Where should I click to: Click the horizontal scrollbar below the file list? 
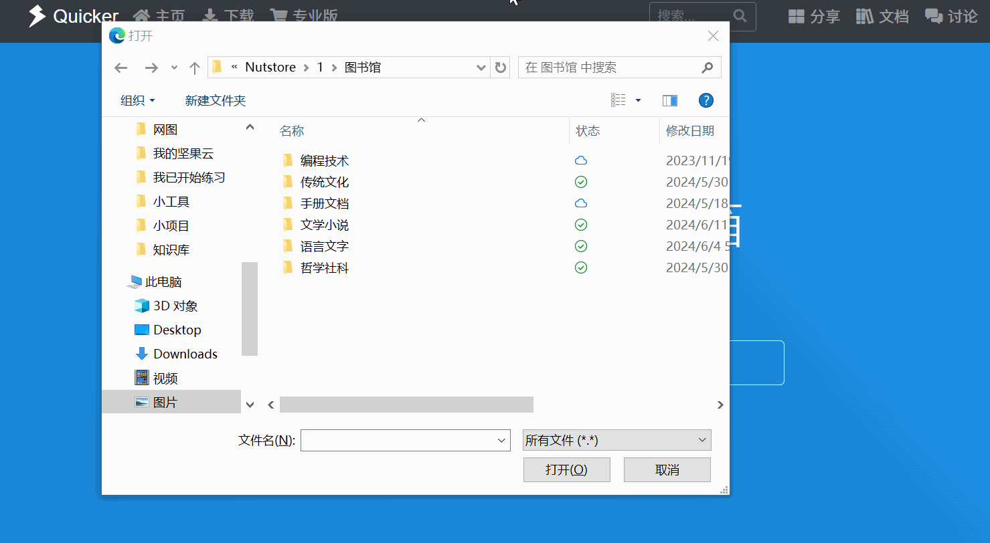pyautogui.click(x=405, y=404)
